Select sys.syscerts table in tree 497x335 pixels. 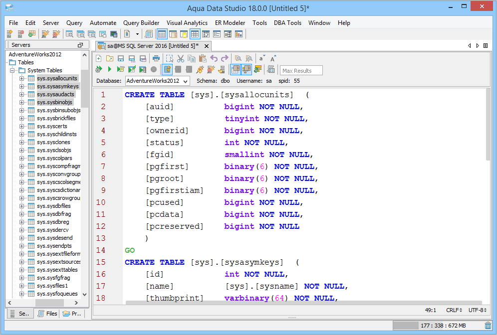tap(52, 126)
